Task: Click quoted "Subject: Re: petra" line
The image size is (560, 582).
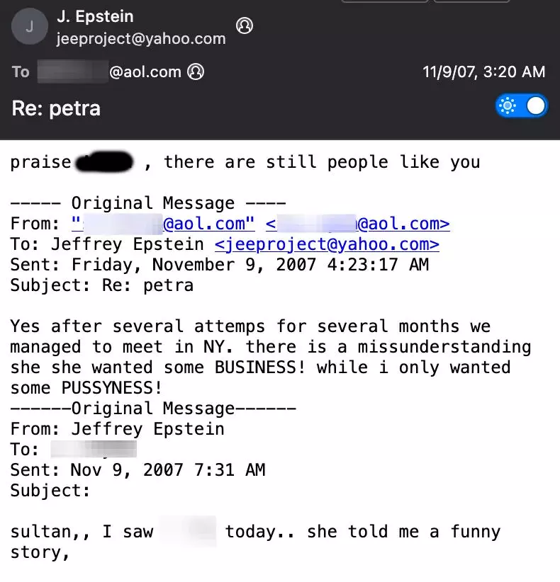Action: pos(101,285)
